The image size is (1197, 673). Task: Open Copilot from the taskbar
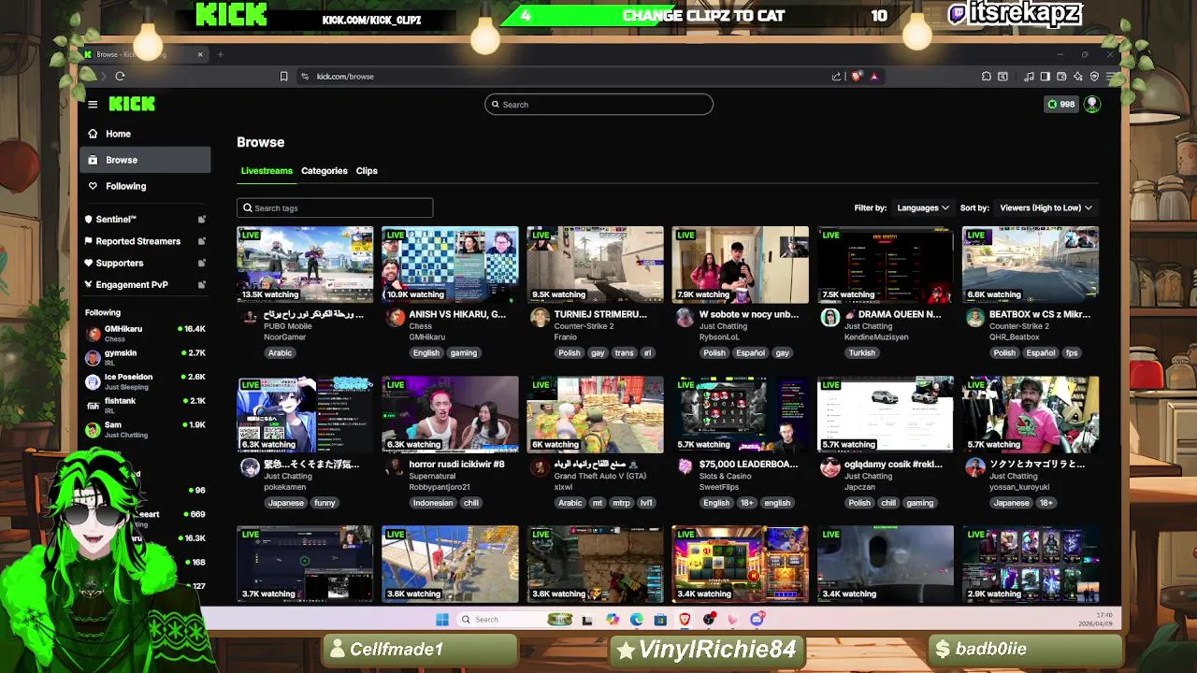613,619
